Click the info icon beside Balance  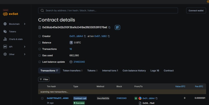(40, 43)
